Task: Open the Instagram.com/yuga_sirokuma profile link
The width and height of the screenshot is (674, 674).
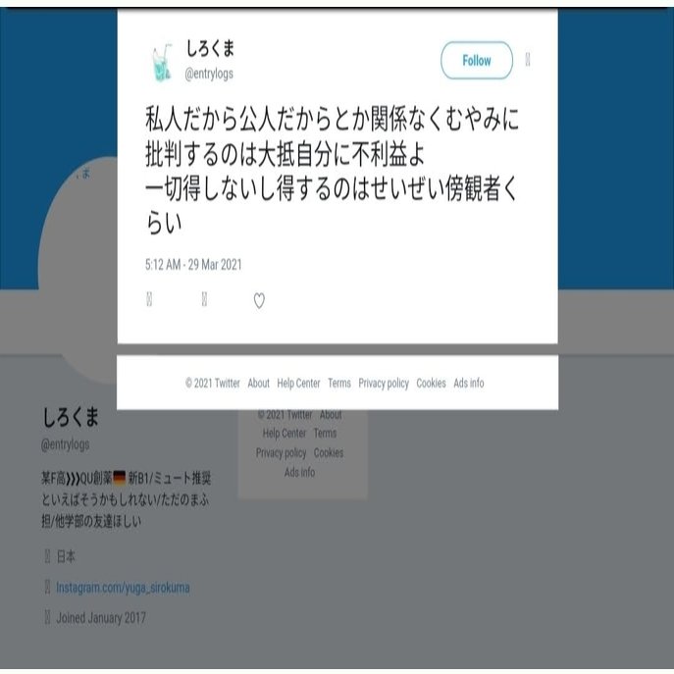Action: [123, 587]
